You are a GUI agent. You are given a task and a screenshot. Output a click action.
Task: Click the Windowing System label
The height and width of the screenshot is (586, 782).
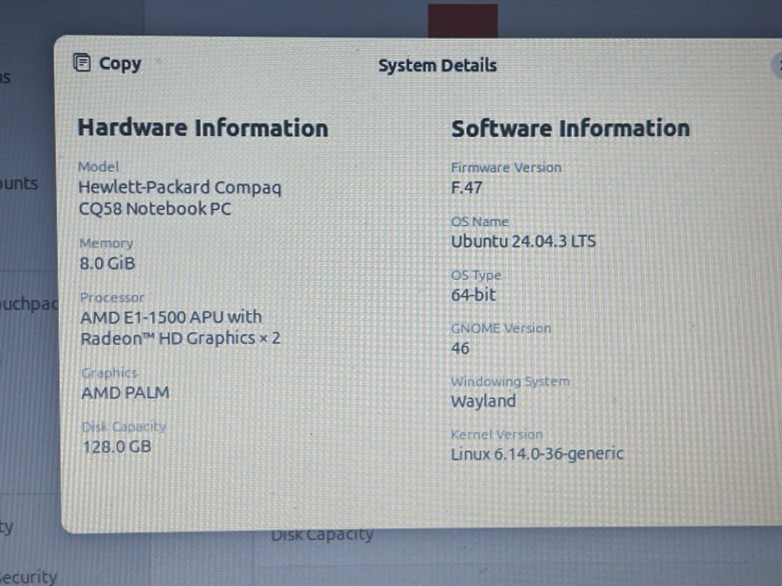510,381
